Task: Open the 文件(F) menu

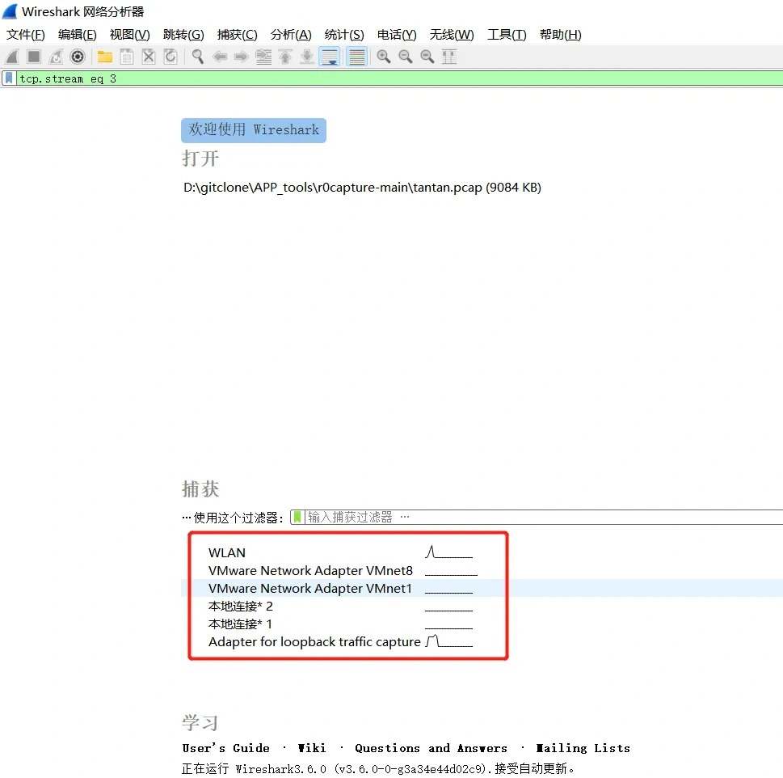Action: point(26,35)
